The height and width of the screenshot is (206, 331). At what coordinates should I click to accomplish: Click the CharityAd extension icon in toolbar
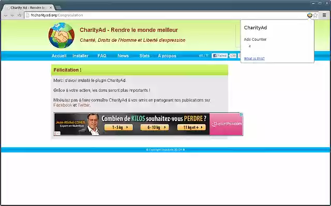tap(309, 15)
